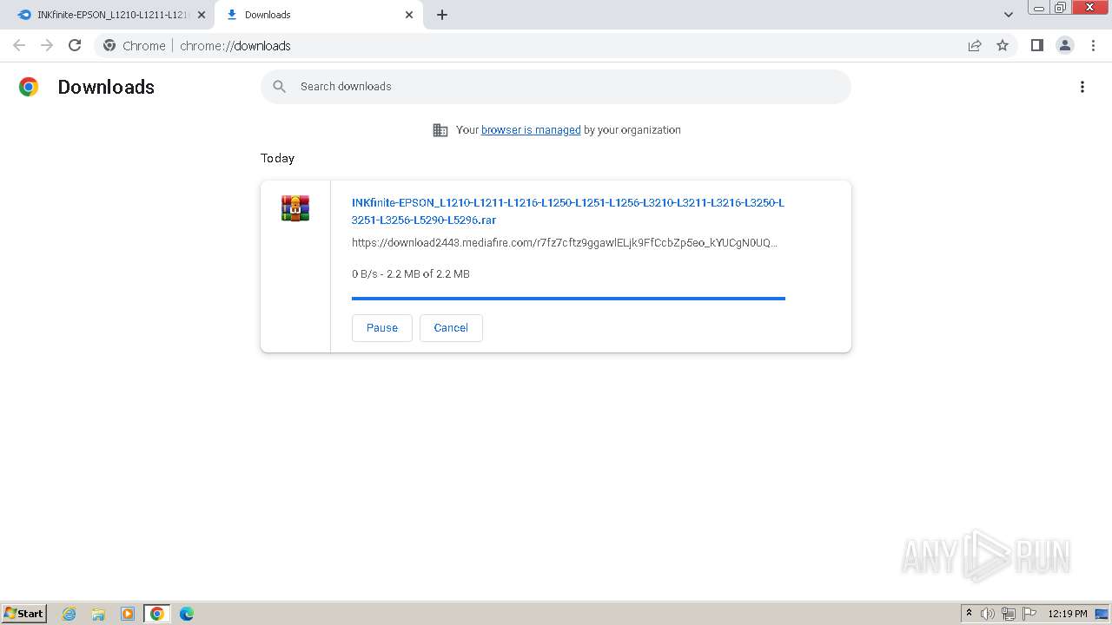This screenshot has height=625, width=1112.
Task: Restore down the Chrome window
Action: [x=1060, y=8]
